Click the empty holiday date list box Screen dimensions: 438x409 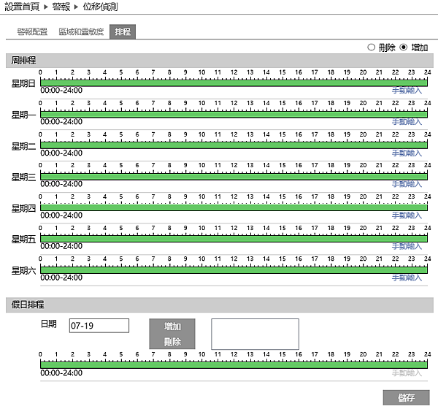[255, 334]
